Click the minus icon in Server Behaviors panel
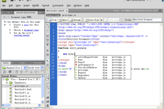The height and width of the screenshot is (109, 164). (x=8, y=17)
